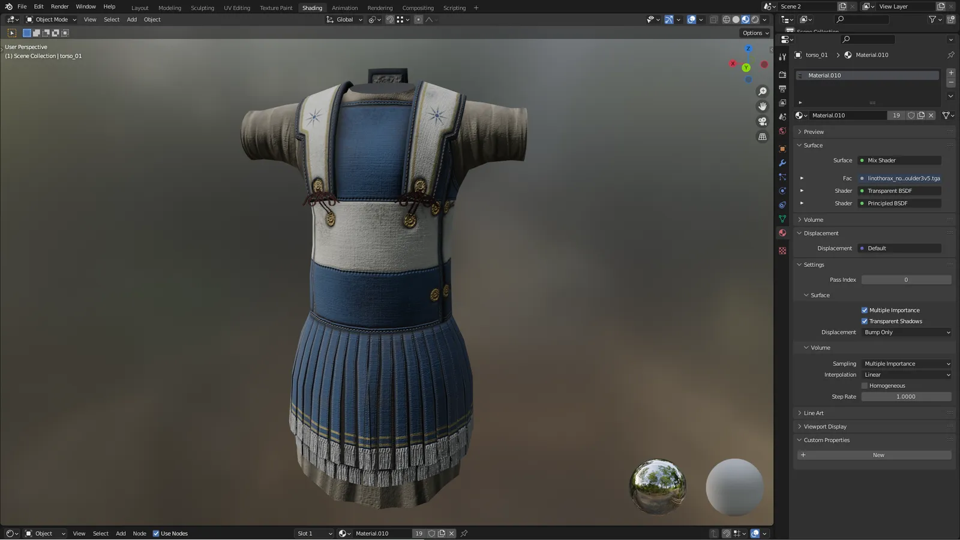The image size is (960, 540).
Task: Toggle Multiple Importance checkbox
Action: click(x=865, y=310)
